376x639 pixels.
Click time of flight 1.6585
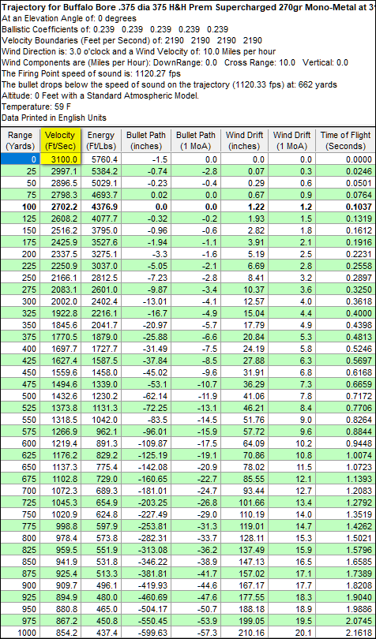345,561
